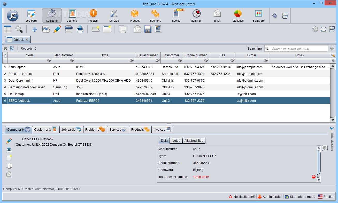Click the printer icon in details panel
The image size is (338, 203).
pos(9,149)
